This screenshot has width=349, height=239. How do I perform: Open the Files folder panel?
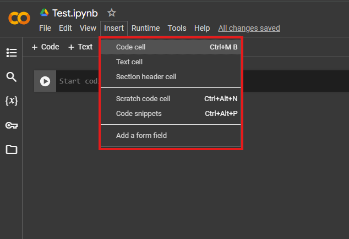[x=11, y=149]
